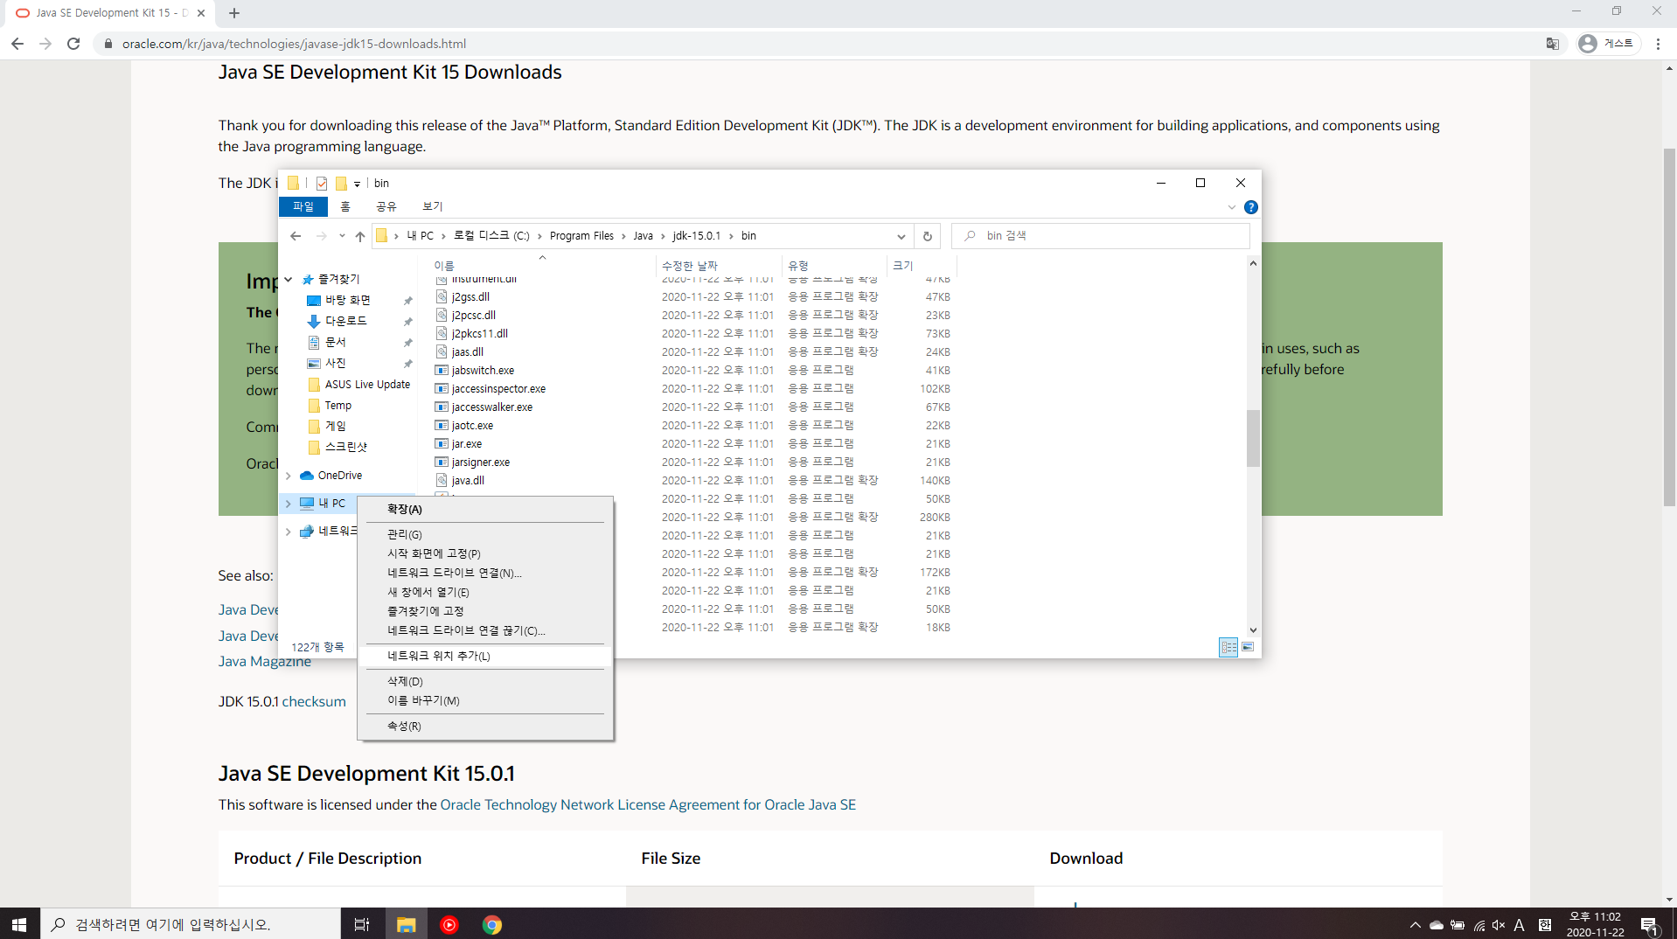Open Pictures (사진) in sidebar
Image resolution: width=1677 pixels, height=939 pixels.
point(335,363)
